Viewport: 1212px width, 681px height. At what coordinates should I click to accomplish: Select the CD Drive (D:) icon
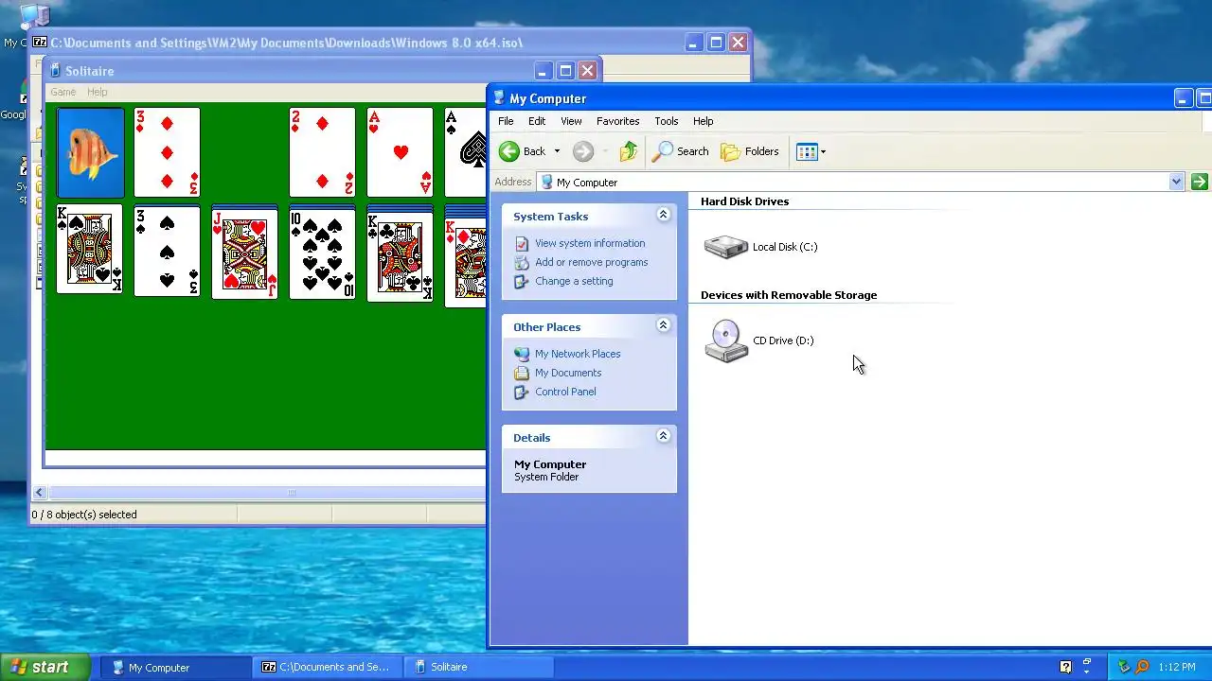[x=726, y=340]
